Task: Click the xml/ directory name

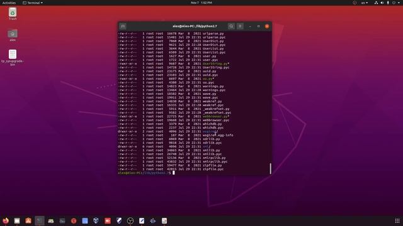Action: tap(207, 146)
